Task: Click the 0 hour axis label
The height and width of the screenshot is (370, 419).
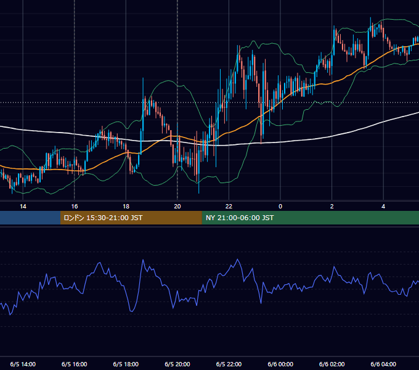Action: pos(280,207)
